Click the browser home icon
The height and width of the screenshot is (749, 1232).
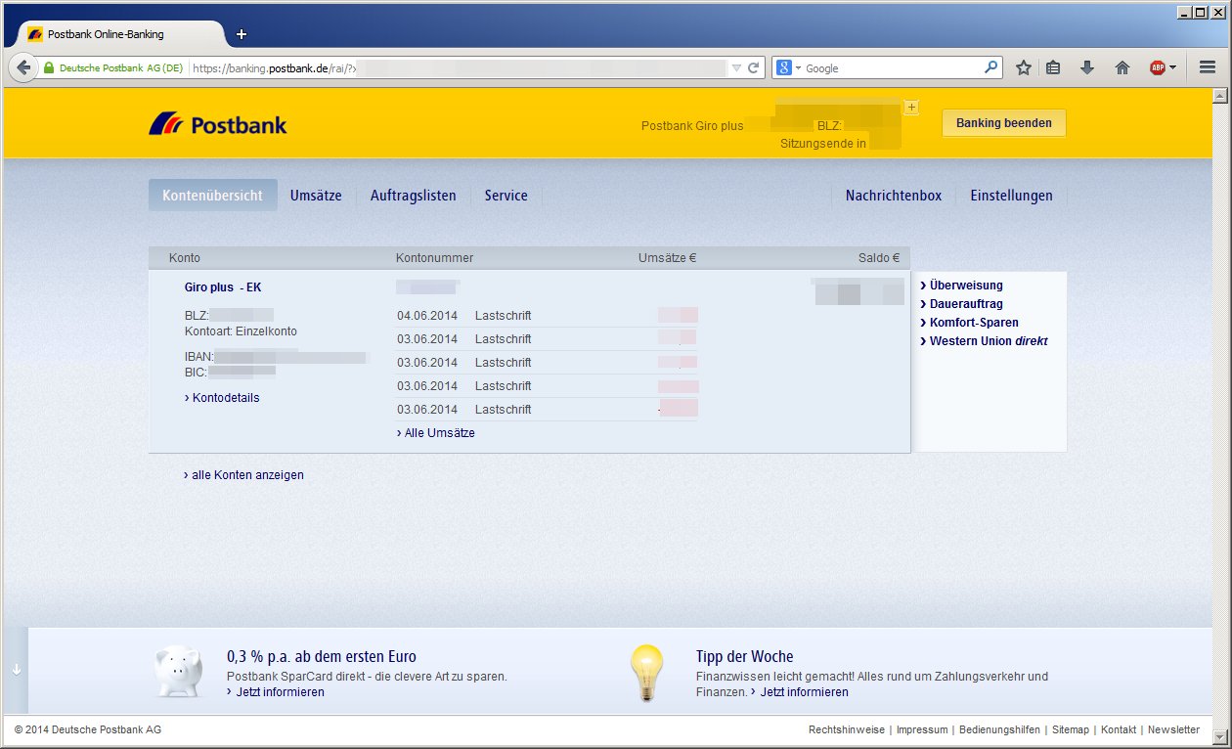tap(1122, 68)
